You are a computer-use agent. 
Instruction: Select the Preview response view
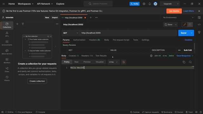[x=87, y=62]
